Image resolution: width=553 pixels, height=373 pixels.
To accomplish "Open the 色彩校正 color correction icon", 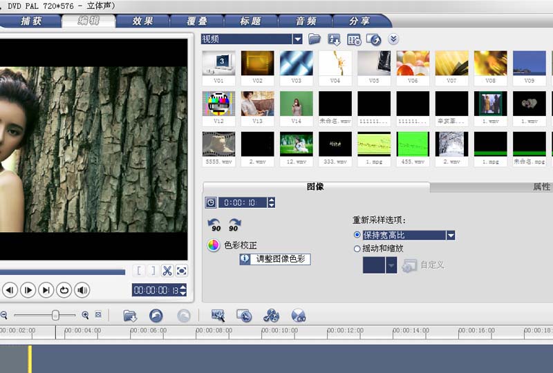I will [x=214, y=245].
